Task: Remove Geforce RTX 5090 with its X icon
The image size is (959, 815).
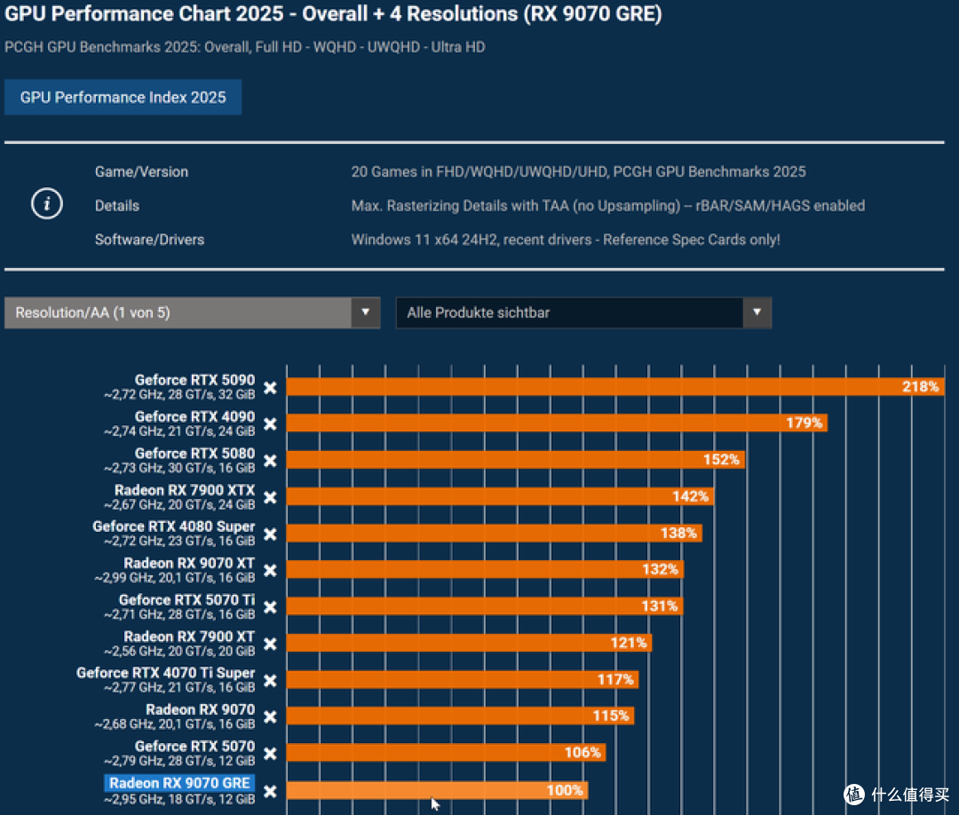Action: pyautogui.click(x=270, y=388)
